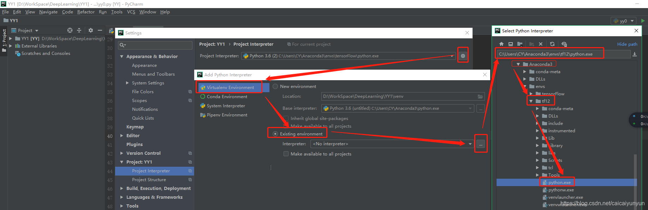Viewport: 648px width, 210px height.
Task: Open the Tools menu
Action: click(117, 12)
